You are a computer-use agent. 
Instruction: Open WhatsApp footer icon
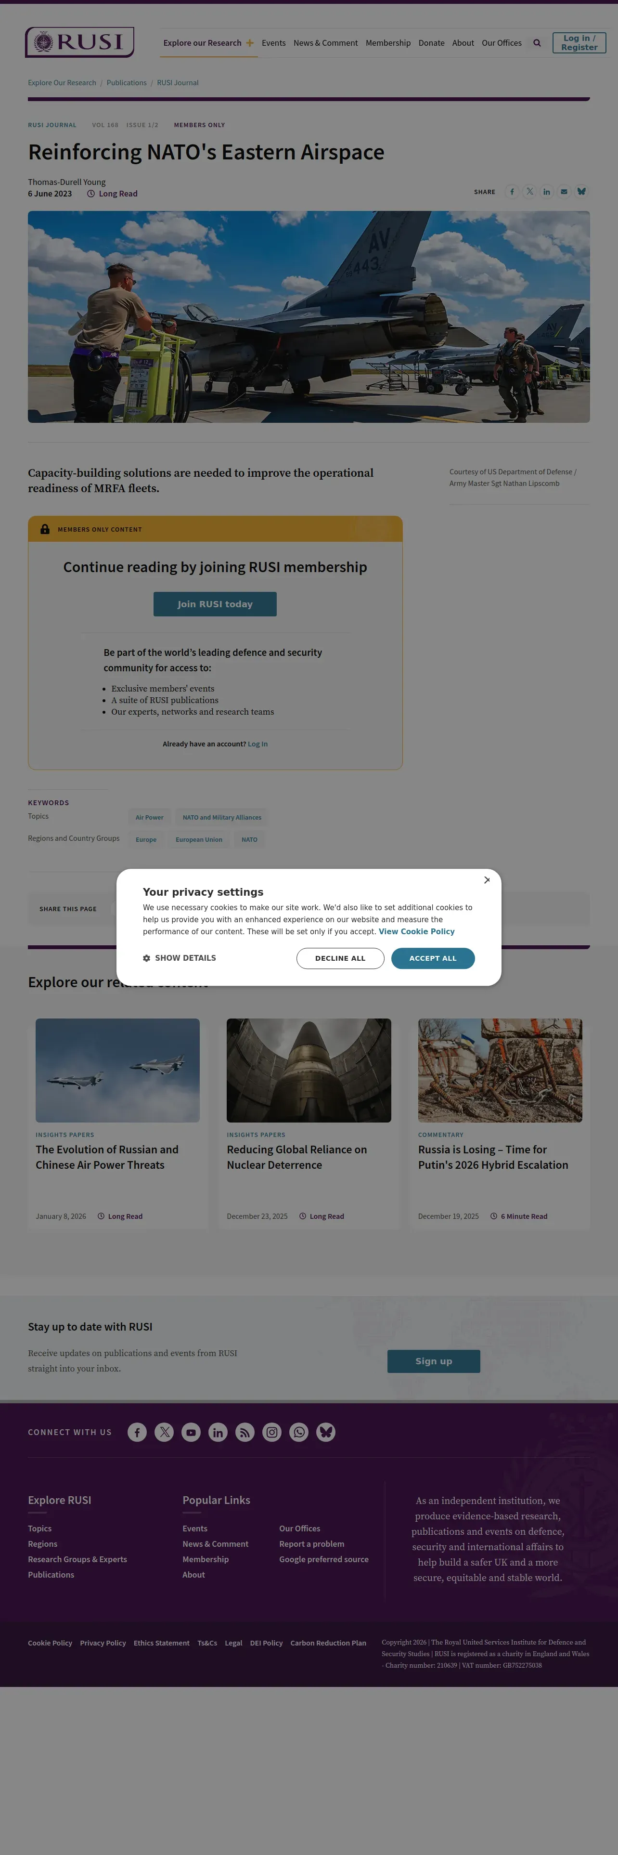click(x=298, y=1432)
